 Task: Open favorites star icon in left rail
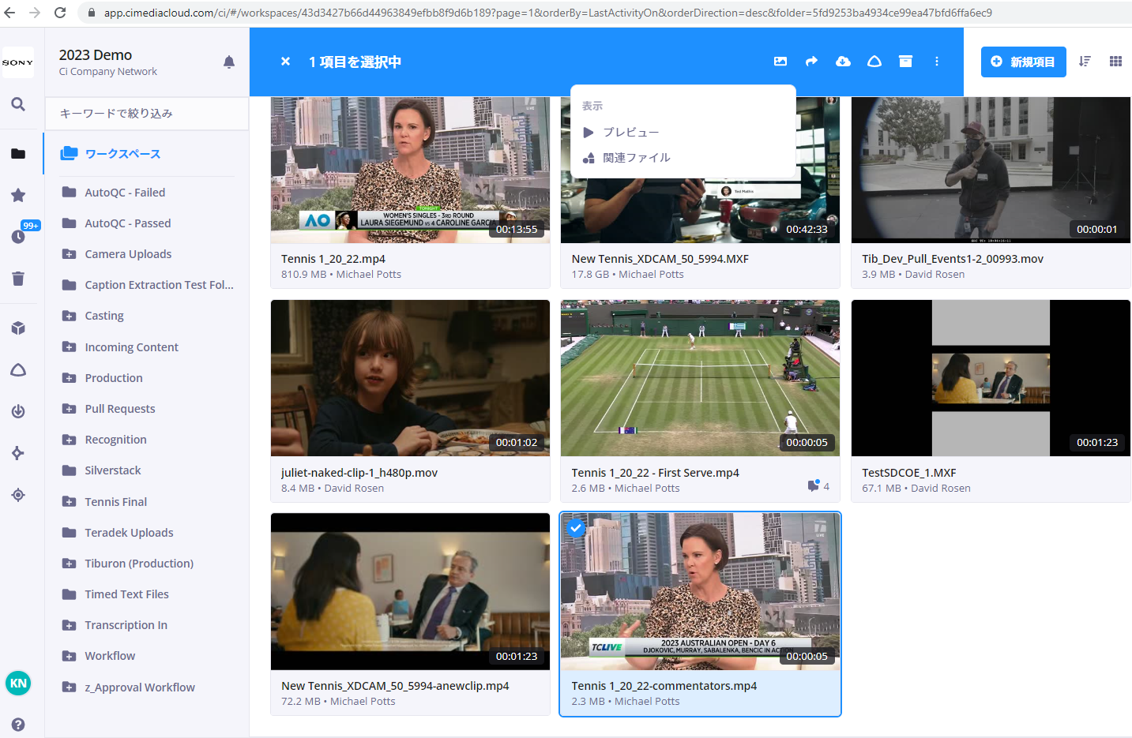click(x=18, y=195)
